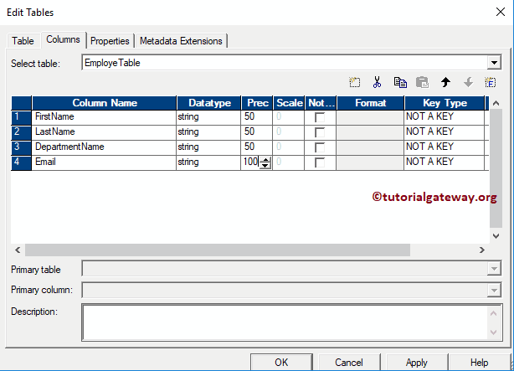Viewport: 514px width, 371px height.
Task: Move the column up with the arrow
Action: pos(445,82)
